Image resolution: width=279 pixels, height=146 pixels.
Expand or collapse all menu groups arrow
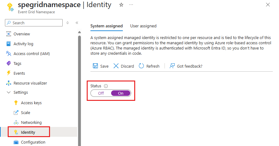pos(68,23)
